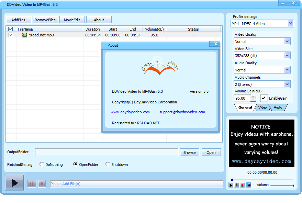Select the rsload.net.mp3 file name

click(41, 35)
